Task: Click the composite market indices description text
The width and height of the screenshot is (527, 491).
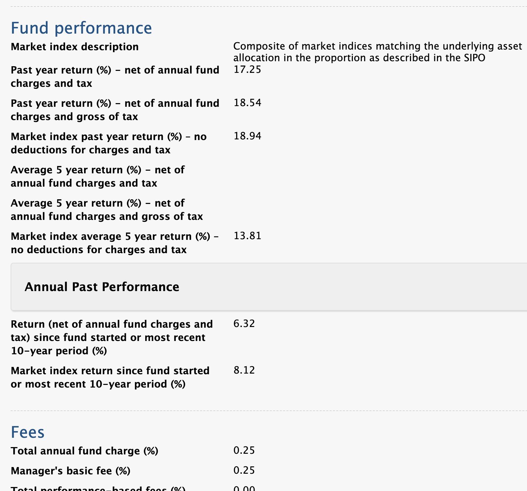Action: click(378, 52)
